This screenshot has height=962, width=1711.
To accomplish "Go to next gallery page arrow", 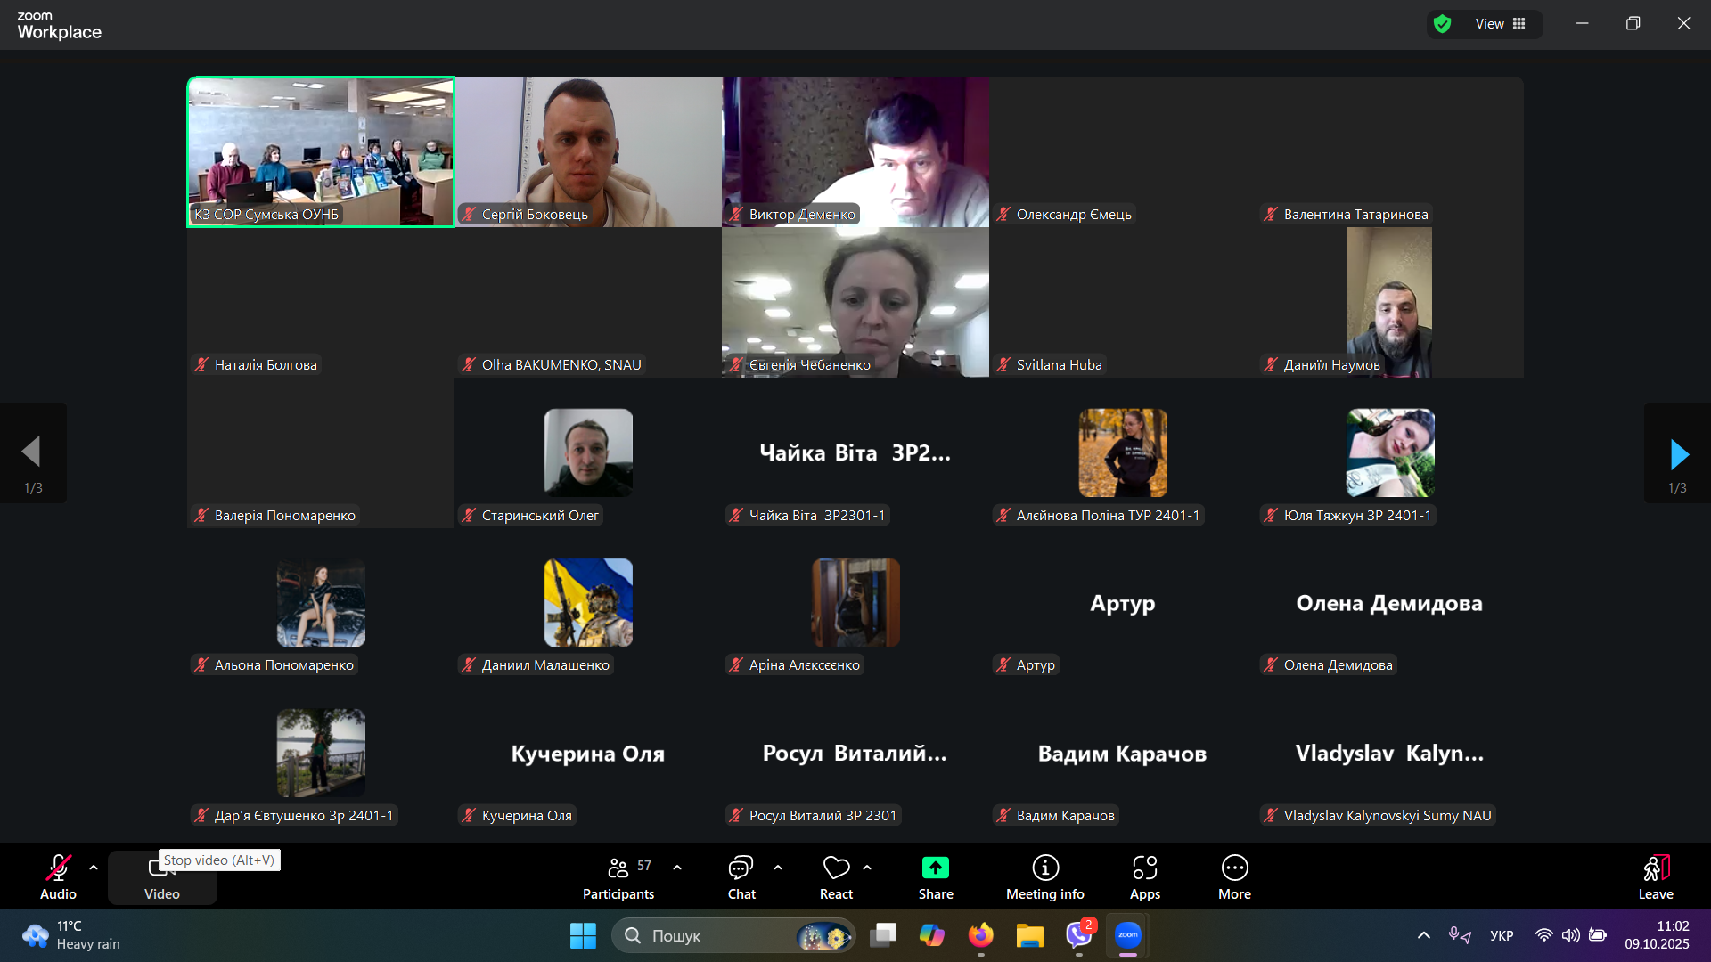I will click(x=1678, y=454).
